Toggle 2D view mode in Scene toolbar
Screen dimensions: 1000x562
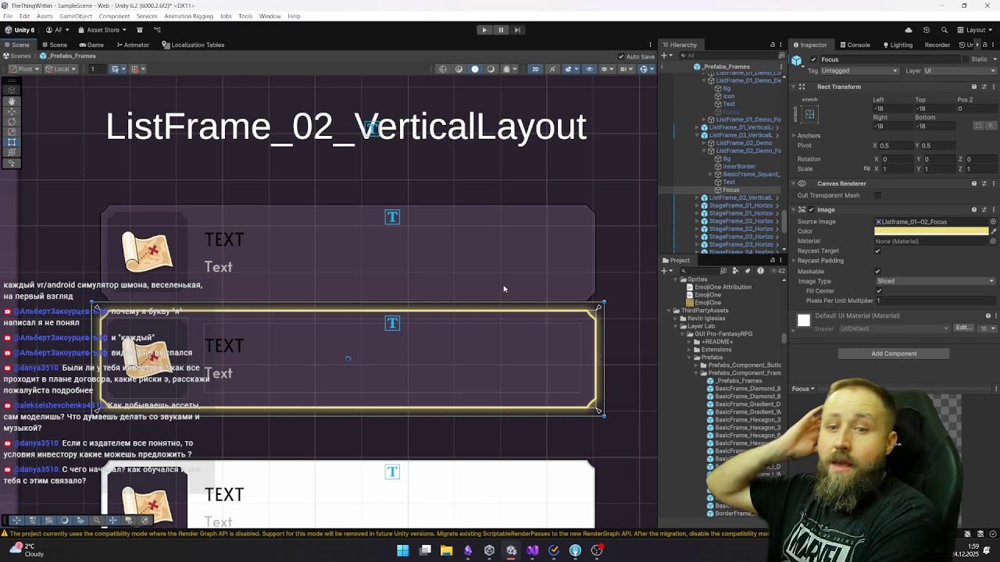tap(535, 69)
